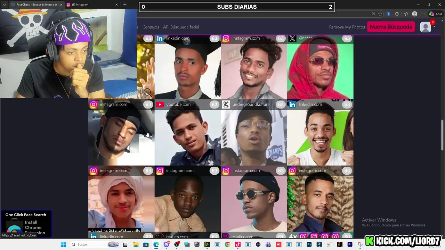Open the browser extensions puzzle icon
Viewport: 445px width, 250px height.
[397, 14]
